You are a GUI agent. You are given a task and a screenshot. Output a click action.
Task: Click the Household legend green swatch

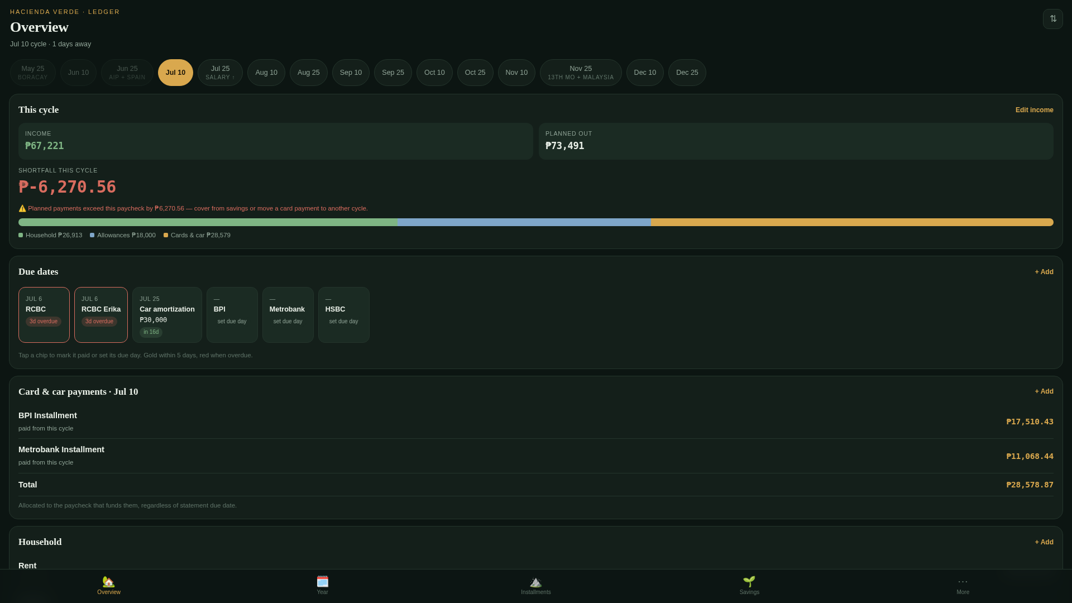click(x=21, y=236)
